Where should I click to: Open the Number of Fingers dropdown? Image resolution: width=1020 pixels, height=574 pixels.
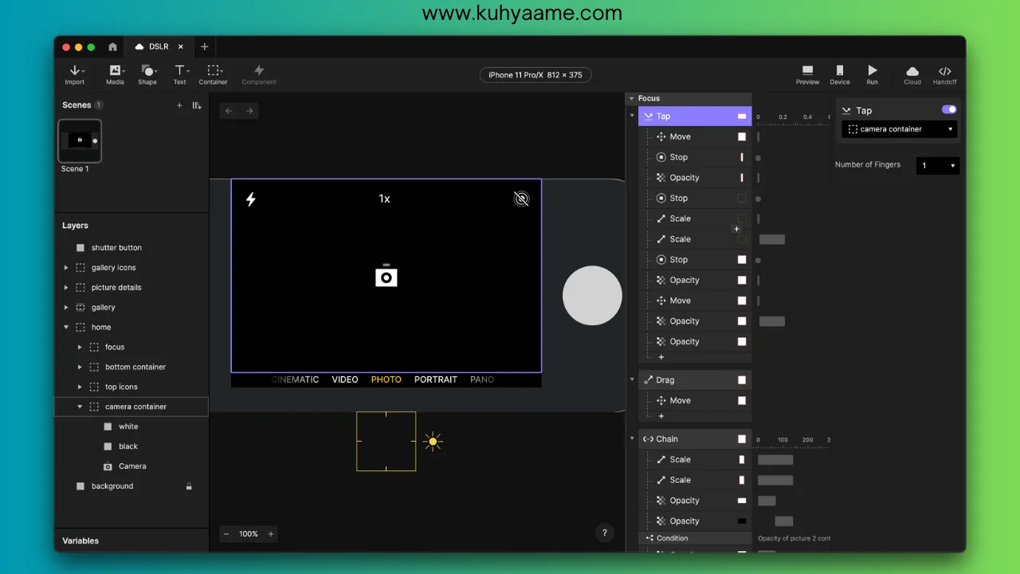click(x=938, y=166)
